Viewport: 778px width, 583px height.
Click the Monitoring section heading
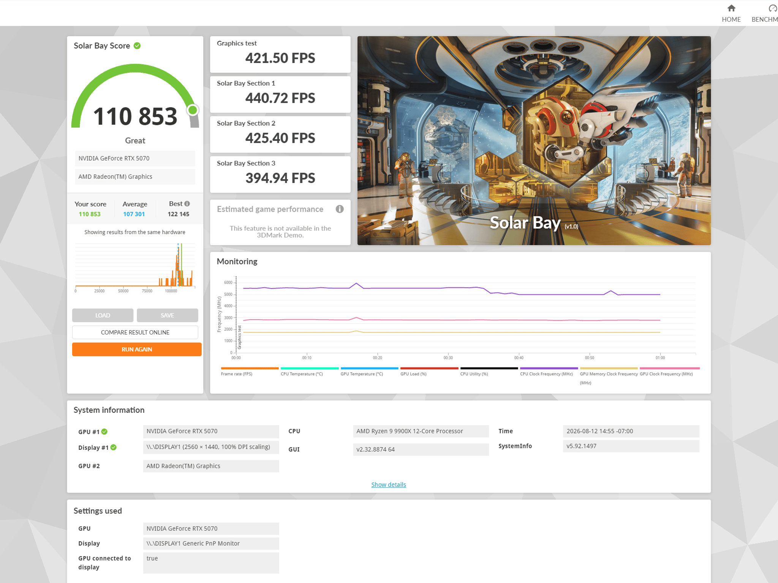237,262
